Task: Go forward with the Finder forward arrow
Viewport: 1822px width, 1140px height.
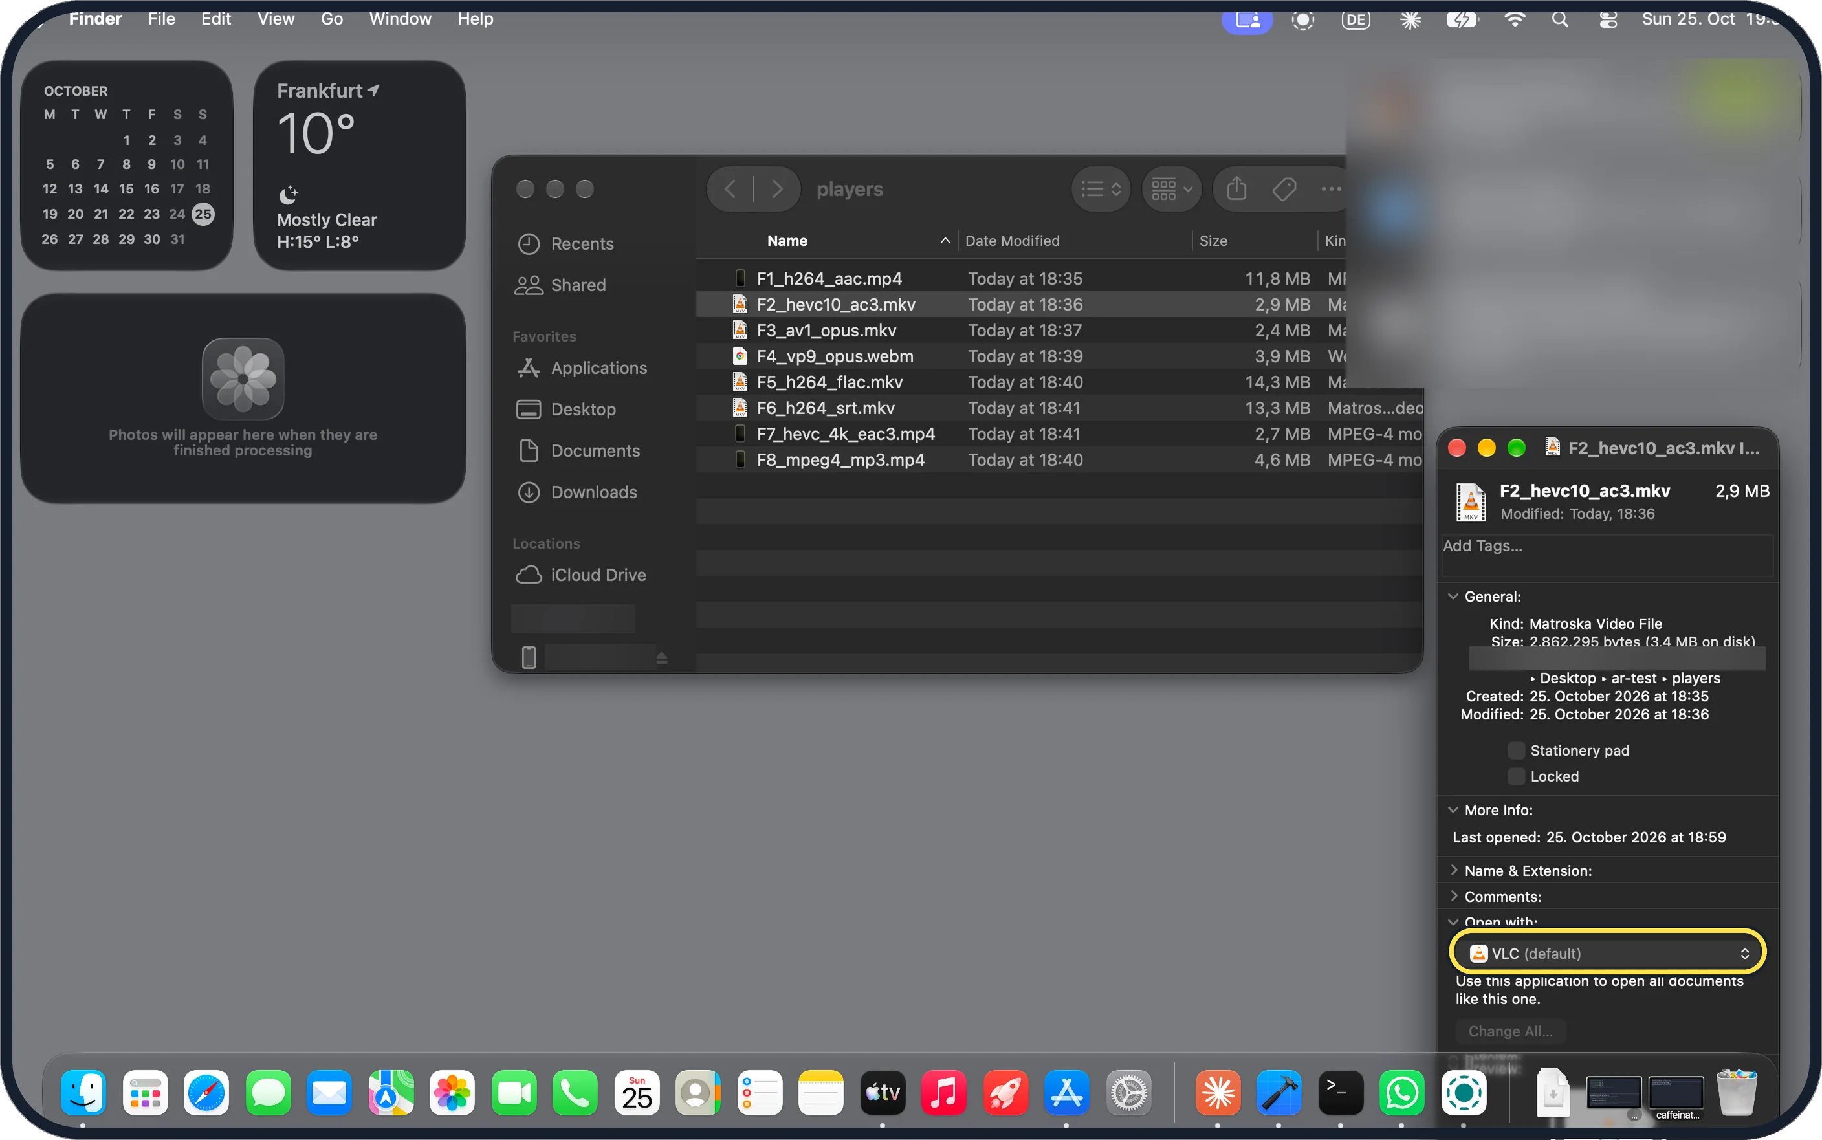Action: (x=776, y=188)
